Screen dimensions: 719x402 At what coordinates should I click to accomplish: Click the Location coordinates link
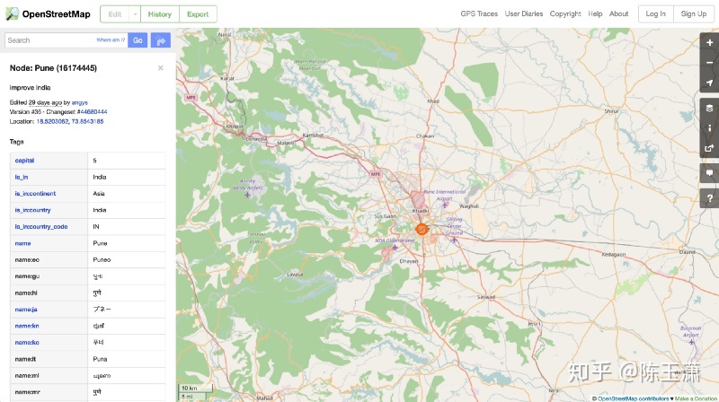tap(70, 121)
